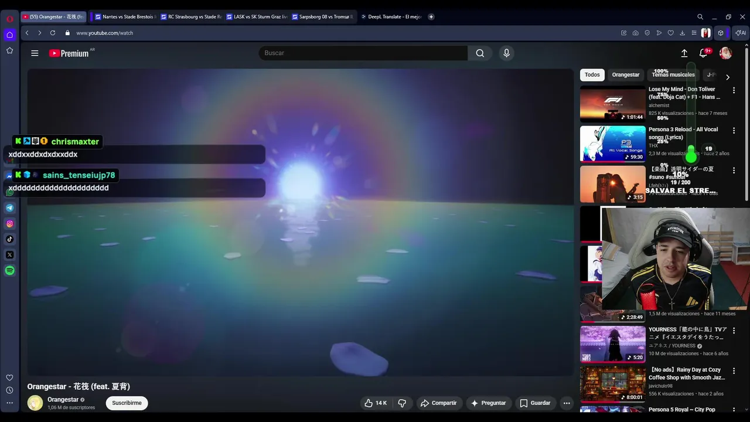This screenshot has height=422, width=750.
Task: Click the Preguntar button
Action: [x=488, y=403]
